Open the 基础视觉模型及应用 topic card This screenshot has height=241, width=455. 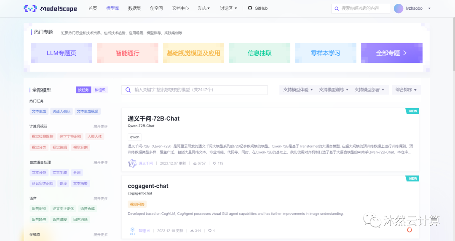193,53
